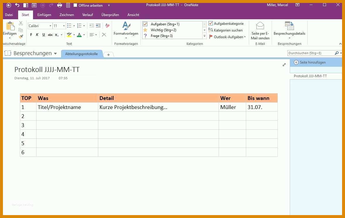This screenshot has height=218, width=345.
Task: Switch to the Einfügen ribbon tab
Action: click(x=44, y=15)
